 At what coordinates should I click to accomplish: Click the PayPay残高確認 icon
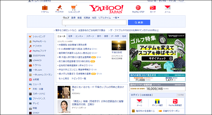(x=175, y=101)
